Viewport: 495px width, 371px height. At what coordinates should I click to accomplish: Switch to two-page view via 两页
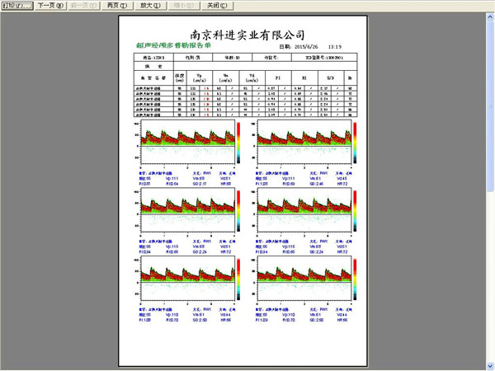117,5
